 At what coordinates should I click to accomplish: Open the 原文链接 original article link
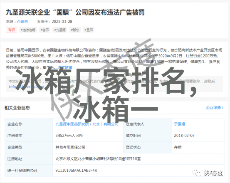65,67
